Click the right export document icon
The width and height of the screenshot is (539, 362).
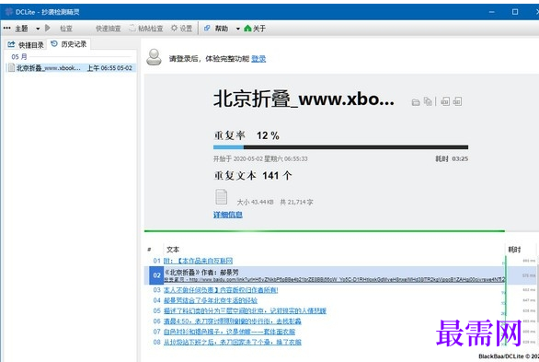[x=457, y=101]
